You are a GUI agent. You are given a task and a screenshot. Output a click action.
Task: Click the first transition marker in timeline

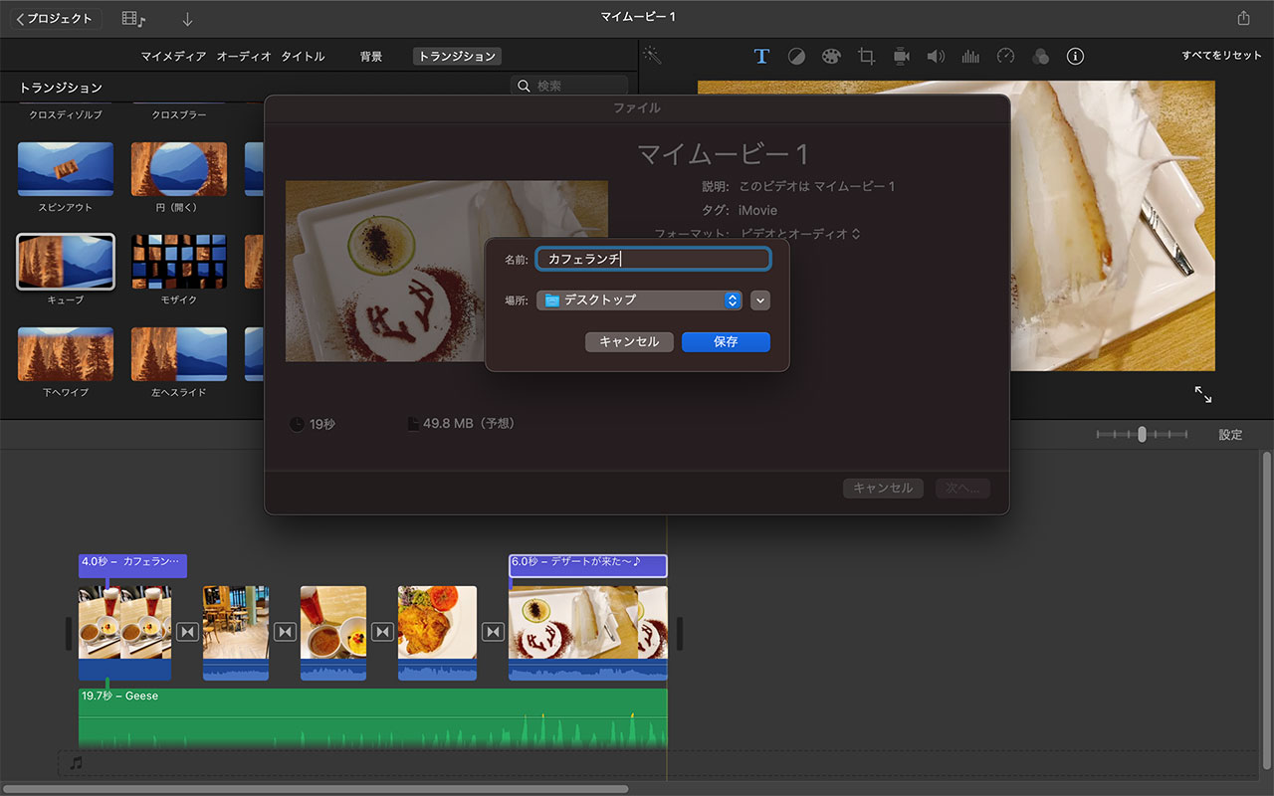(x=187, y=632)
